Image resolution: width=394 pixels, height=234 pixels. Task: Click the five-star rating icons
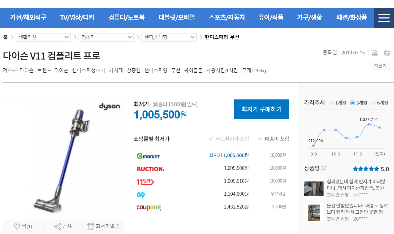click(x=366, y=169)
